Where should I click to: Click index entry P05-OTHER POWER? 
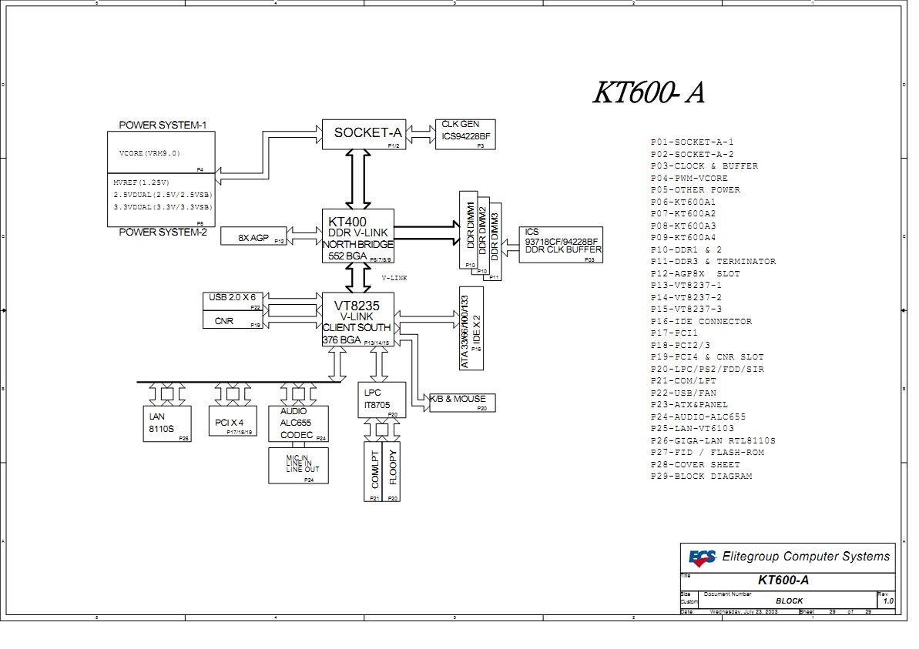(x=695, y=190)
